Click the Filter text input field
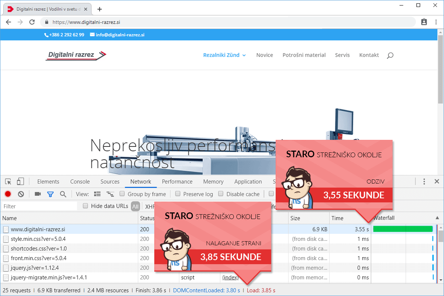The image size is (444, 296). pyautogui.click(x=39, y=206)
